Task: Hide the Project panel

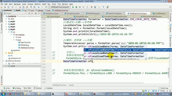Action: pyautogui.click(x=39, y=13)
